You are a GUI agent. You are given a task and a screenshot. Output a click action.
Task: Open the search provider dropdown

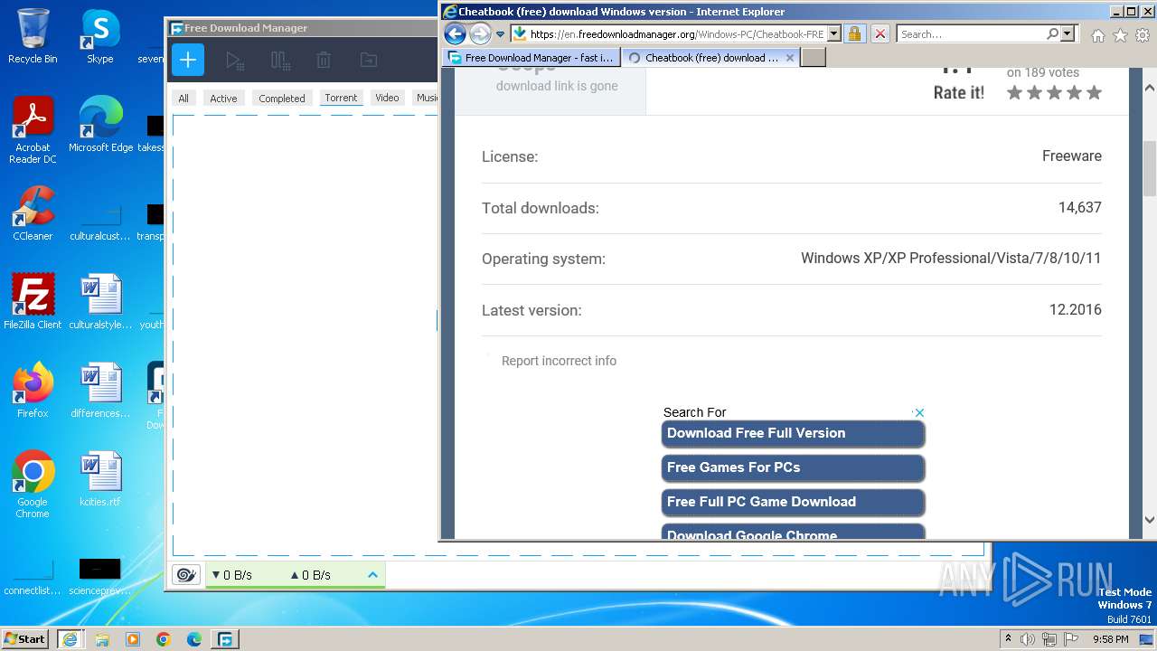tap(1068, 34)
